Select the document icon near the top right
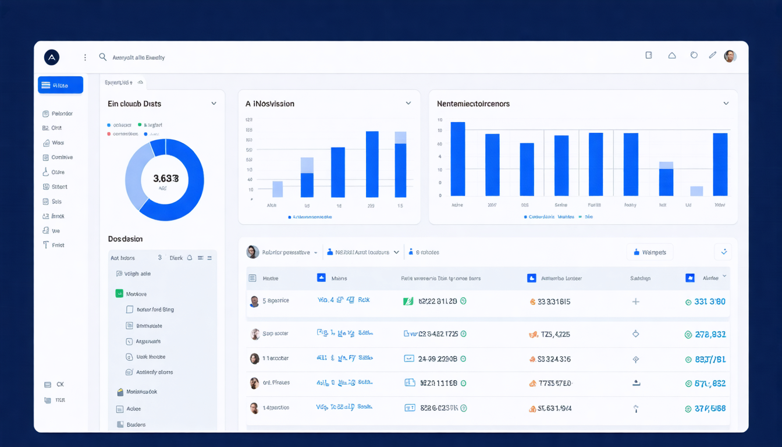The height and width of the screenshot is (447, 782). click(x=648, y=54)
